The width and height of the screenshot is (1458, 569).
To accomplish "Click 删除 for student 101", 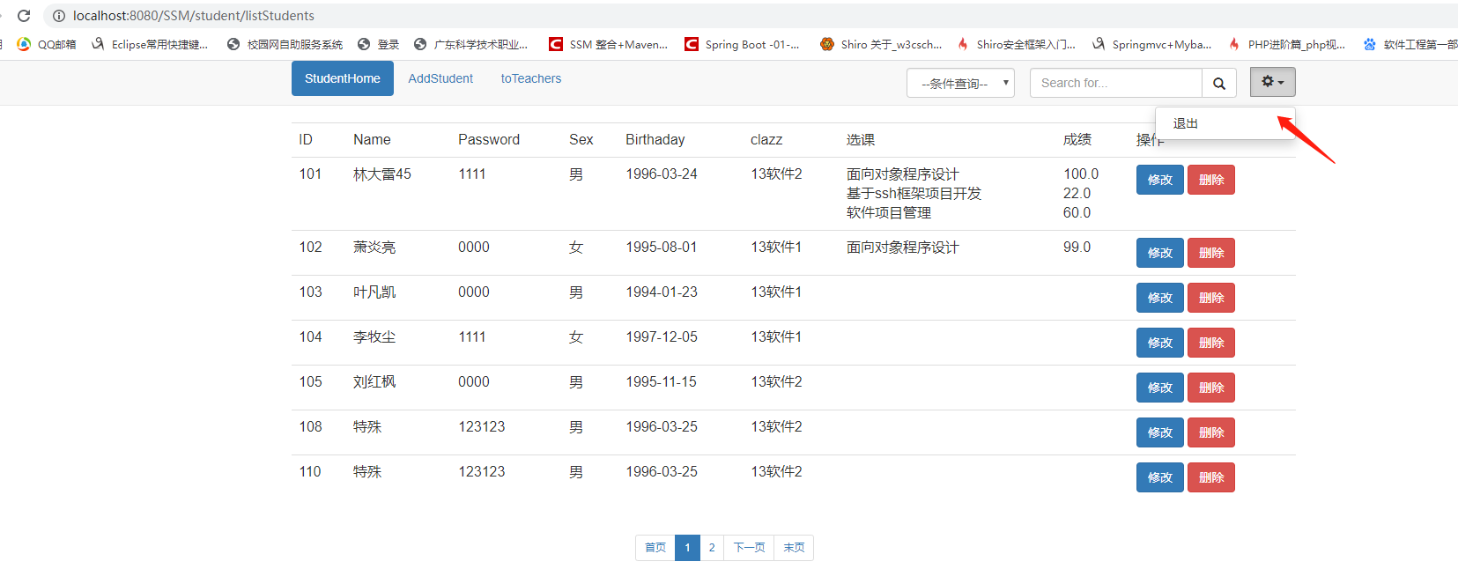I will 1211,180.
